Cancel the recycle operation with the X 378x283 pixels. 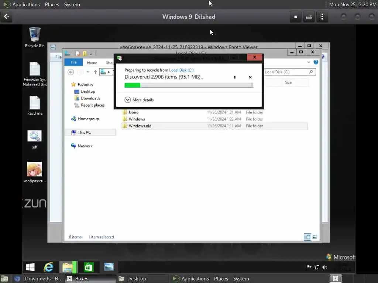point(250,77)
